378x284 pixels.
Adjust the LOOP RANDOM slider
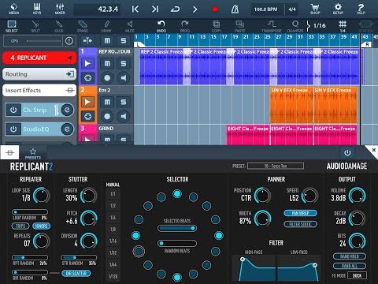30,212
